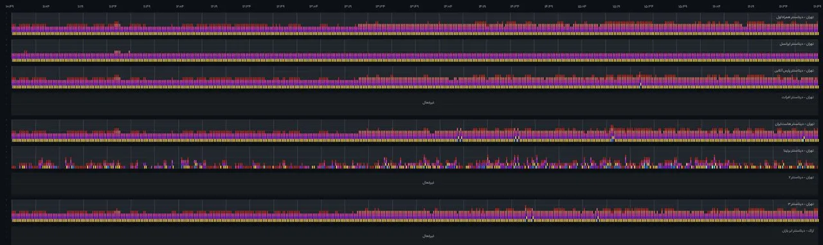Click 'غیرفعال' status in the دیتاسنتر ۲ panel
823x245 pixels.
[429, 182]
